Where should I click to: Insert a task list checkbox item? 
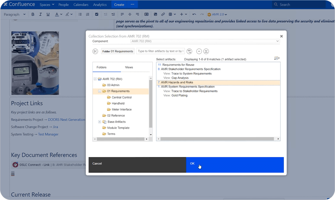[x=97, y=14]
